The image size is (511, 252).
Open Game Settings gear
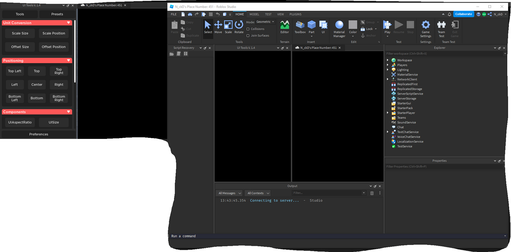425,28
